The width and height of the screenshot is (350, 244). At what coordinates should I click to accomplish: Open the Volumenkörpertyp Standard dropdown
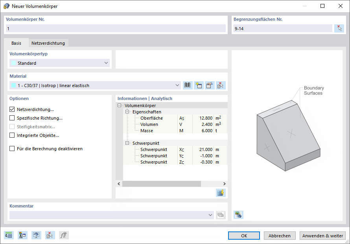click(x=59, y=63)
